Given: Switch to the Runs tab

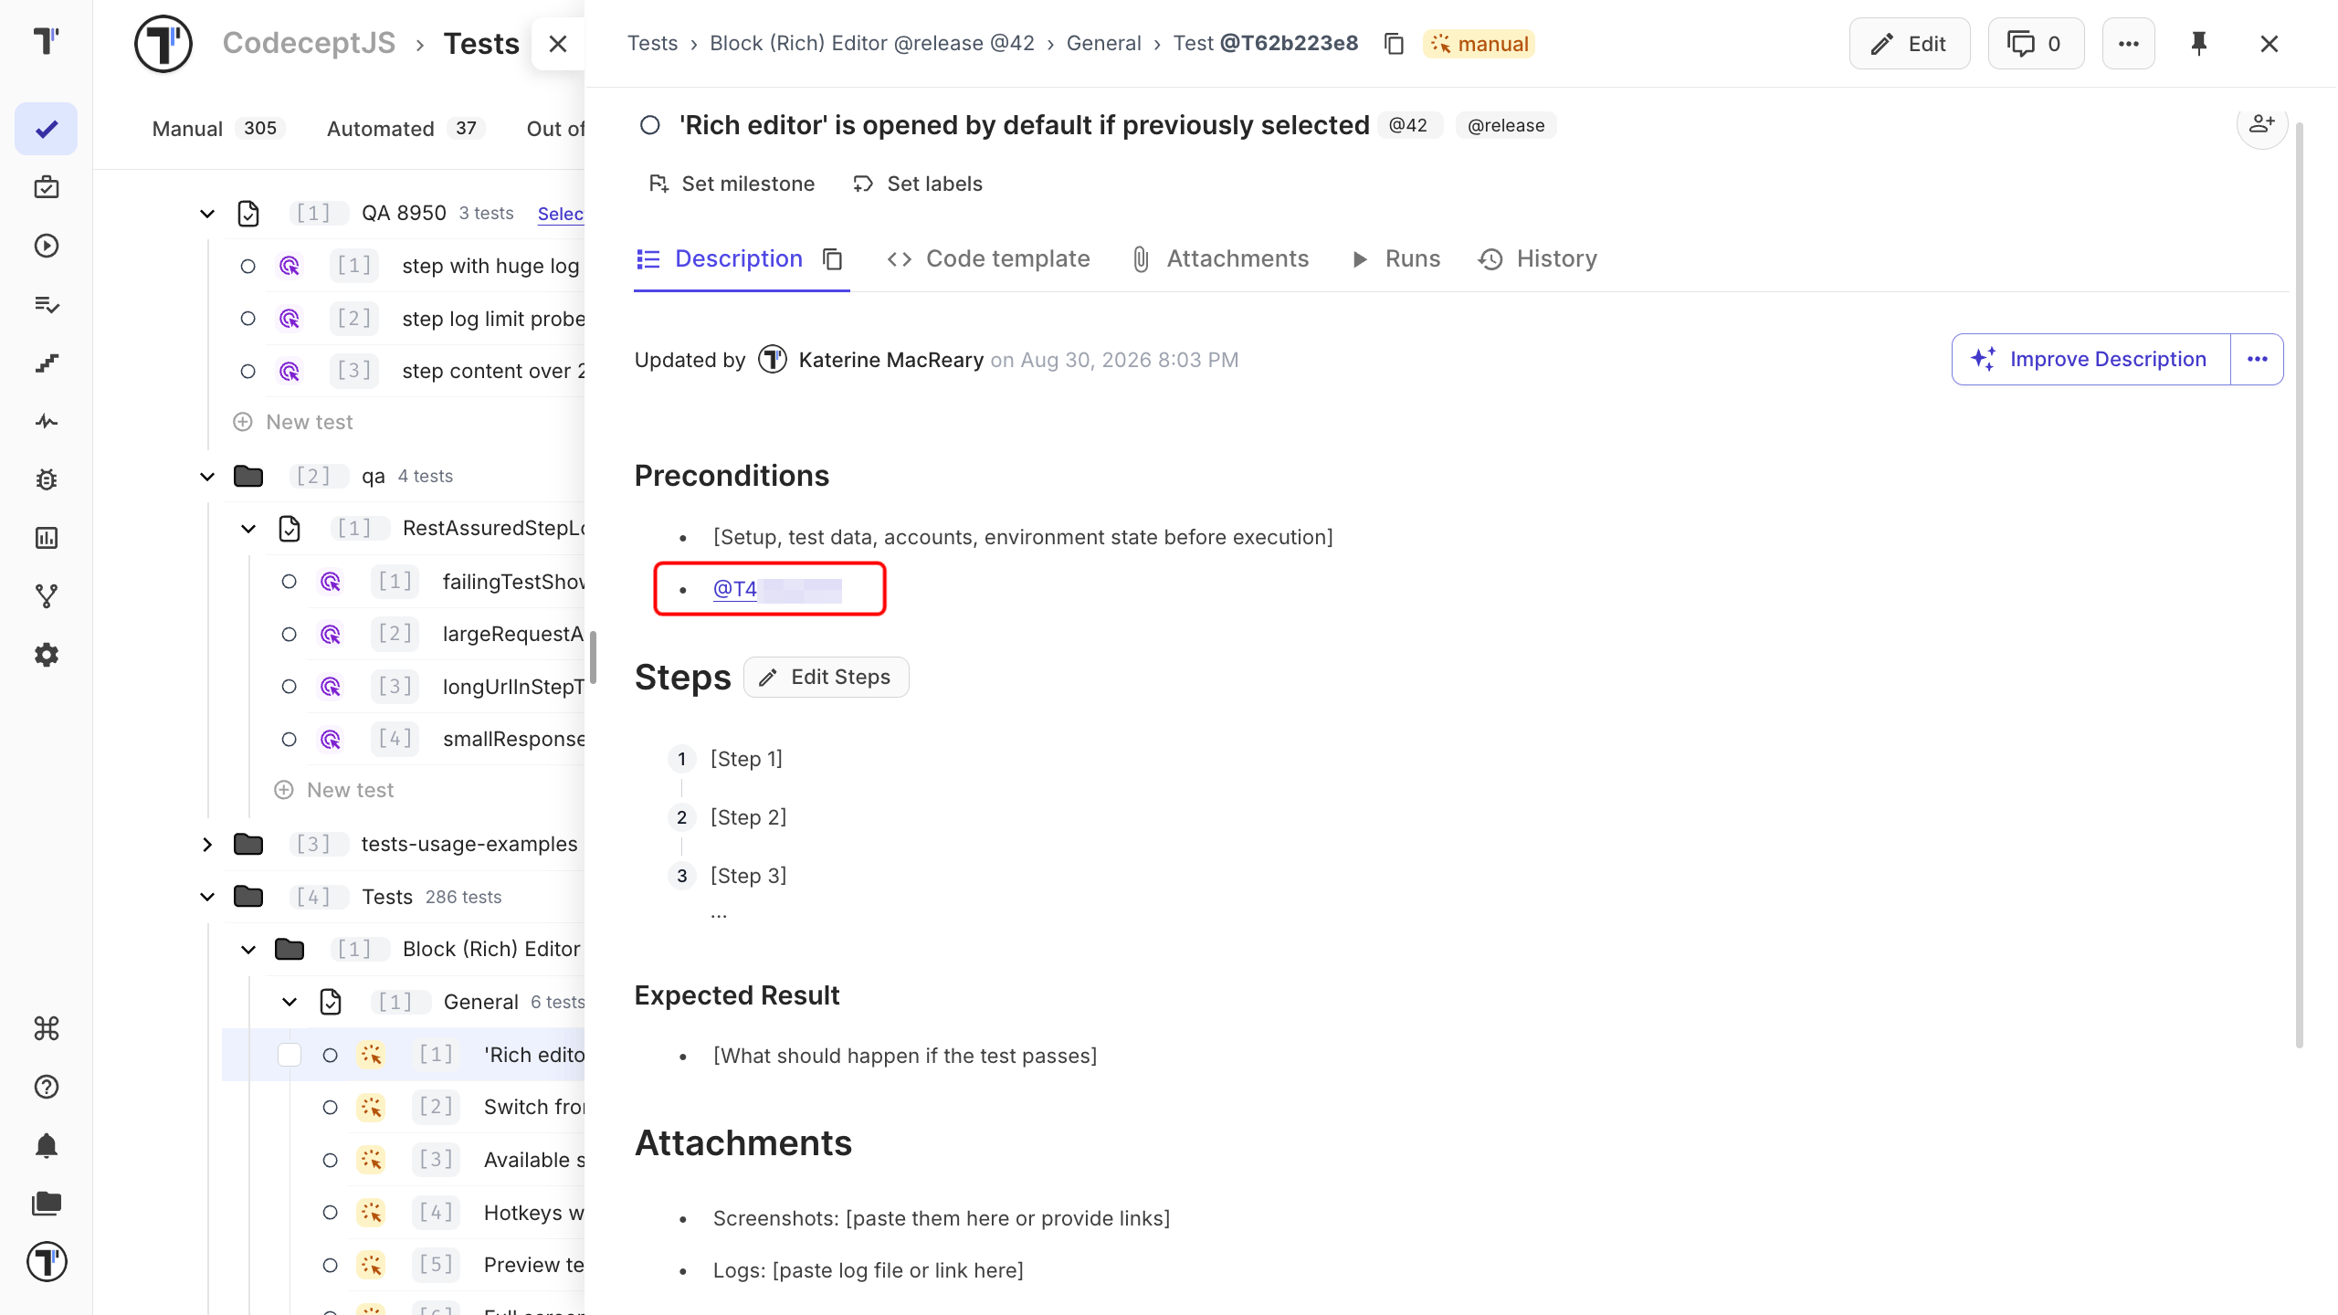Looking at the screenshot, I should [x=1395, y=259].
